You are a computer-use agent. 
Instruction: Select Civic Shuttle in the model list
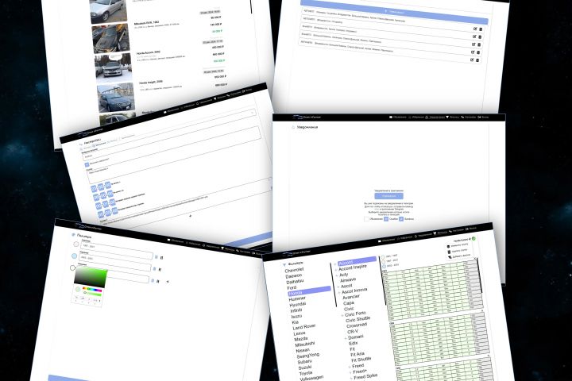(357, 319)
